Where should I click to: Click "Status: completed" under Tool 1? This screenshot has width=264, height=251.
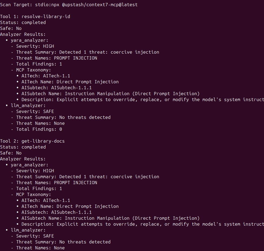[x=23, y=22]
